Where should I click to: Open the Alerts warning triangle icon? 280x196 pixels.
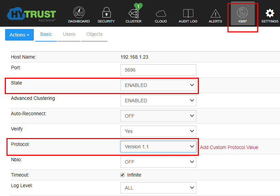click(x=216, y=13)
